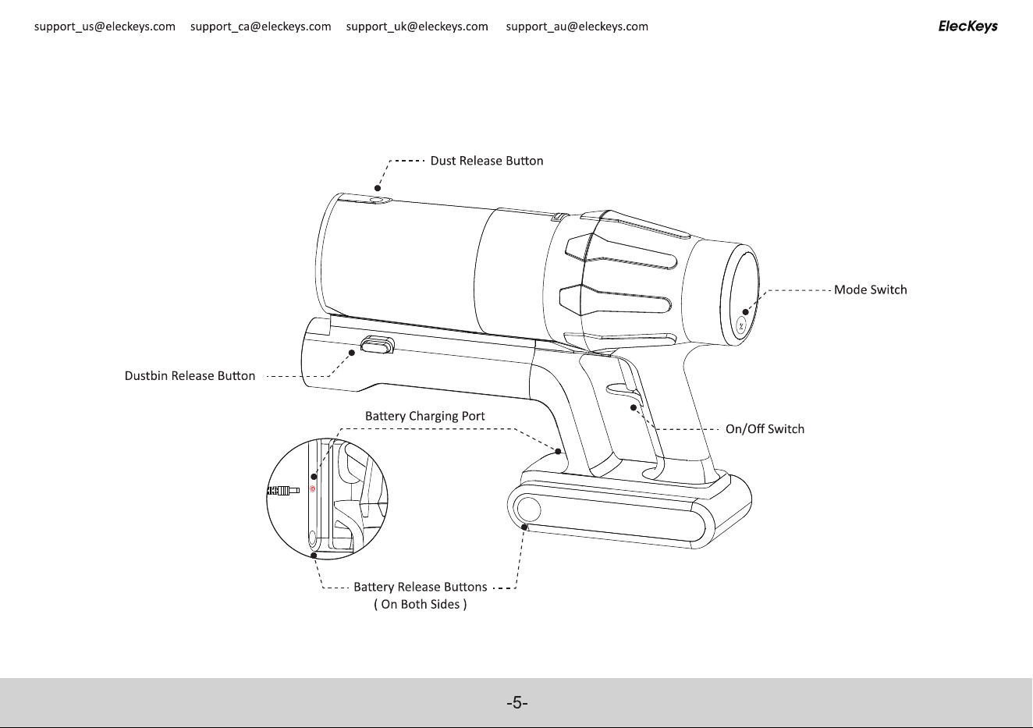Click the page number -5- in the footer
1033x728 pixels.
tap(516, 703)
